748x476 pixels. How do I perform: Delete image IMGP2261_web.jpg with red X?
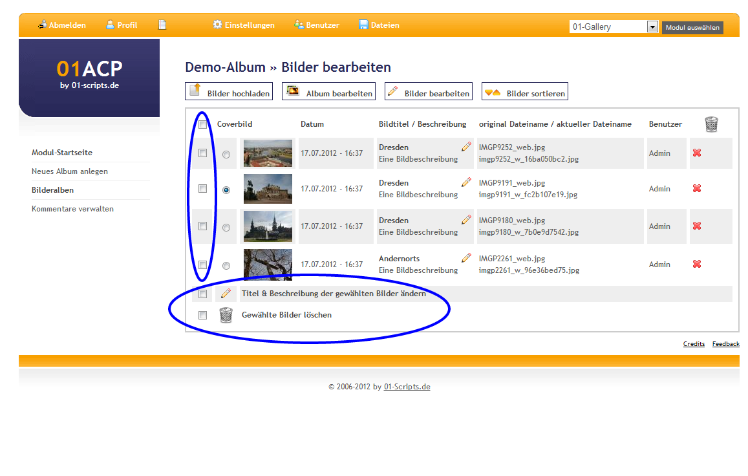(697, 264)
